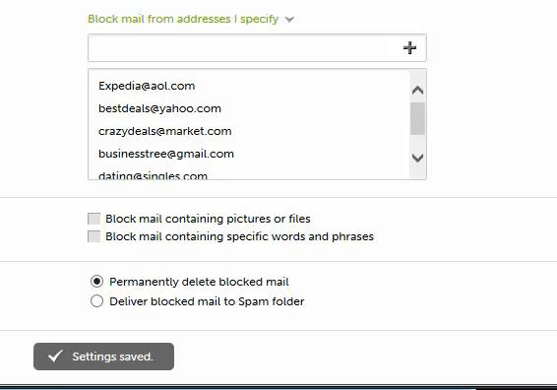Select crazydeals@market.com in blocked list

click(x=165, y=131)
